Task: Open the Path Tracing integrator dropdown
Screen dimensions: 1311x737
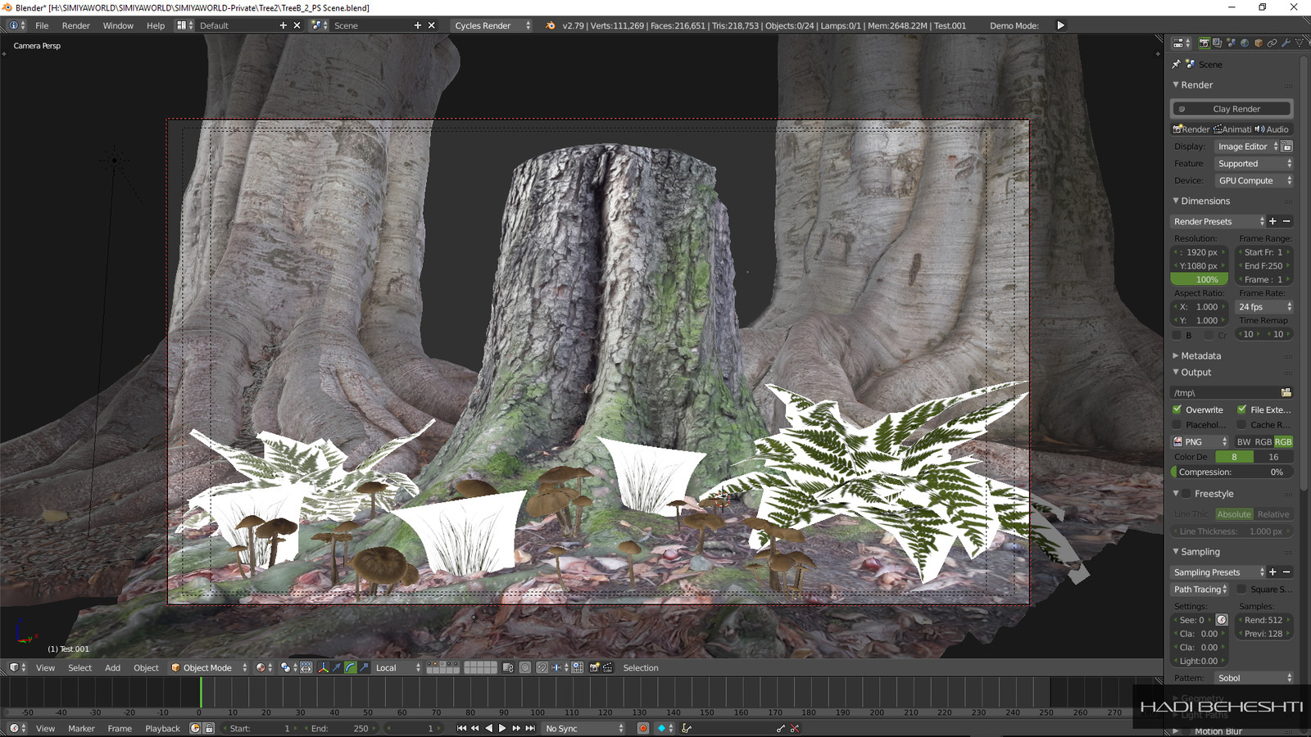Action: click(1200, 590)
